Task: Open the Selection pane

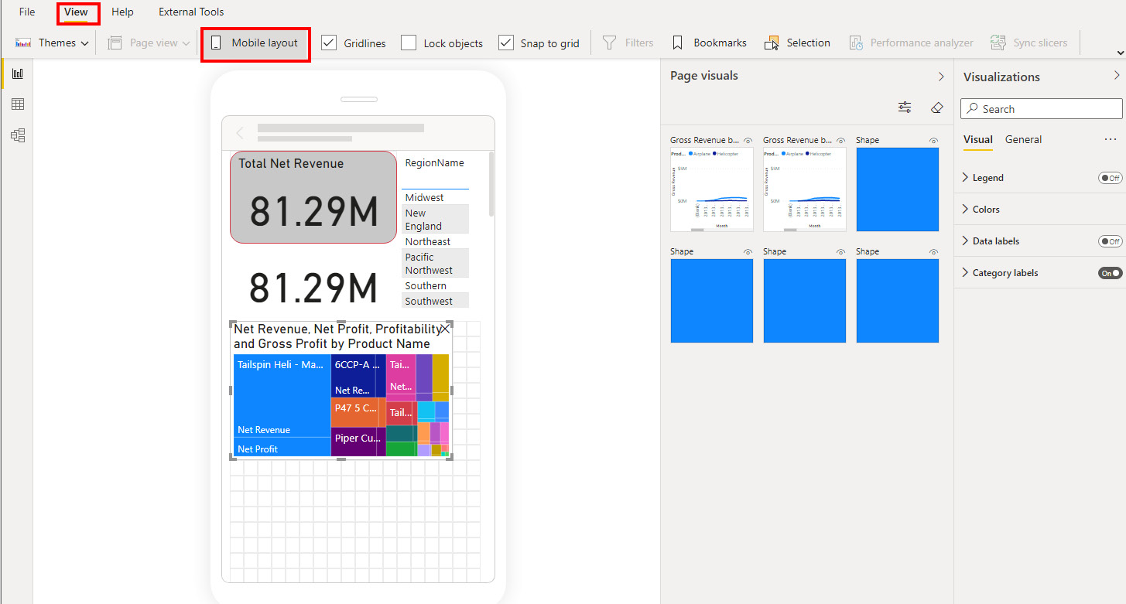Action: click(797, 43)
